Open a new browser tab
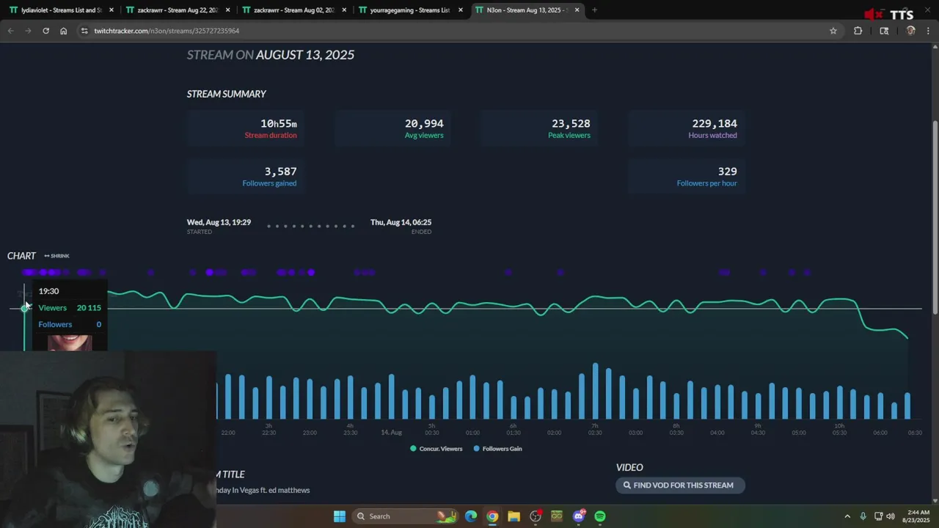Image resolution: width=939 pixels, height=528 pixels. (x=594, y=10)
